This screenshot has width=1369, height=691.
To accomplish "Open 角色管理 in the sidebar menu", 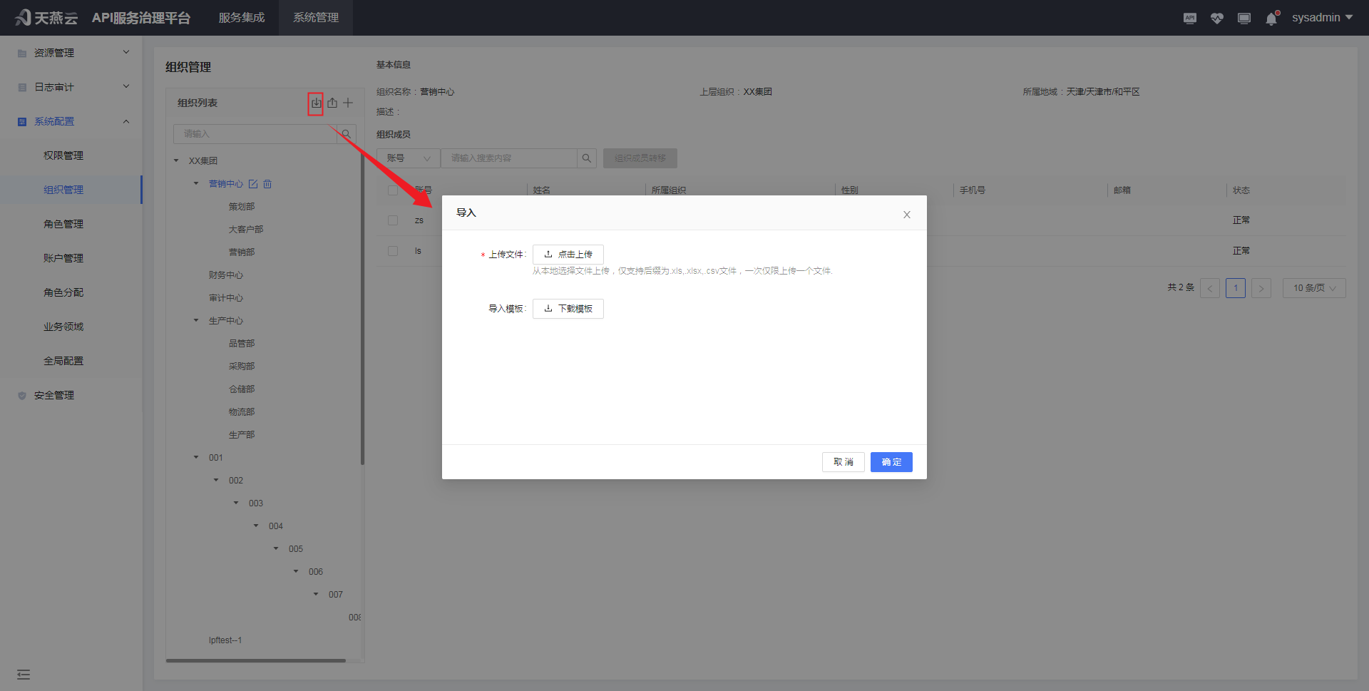I will [x=63, y=224].
